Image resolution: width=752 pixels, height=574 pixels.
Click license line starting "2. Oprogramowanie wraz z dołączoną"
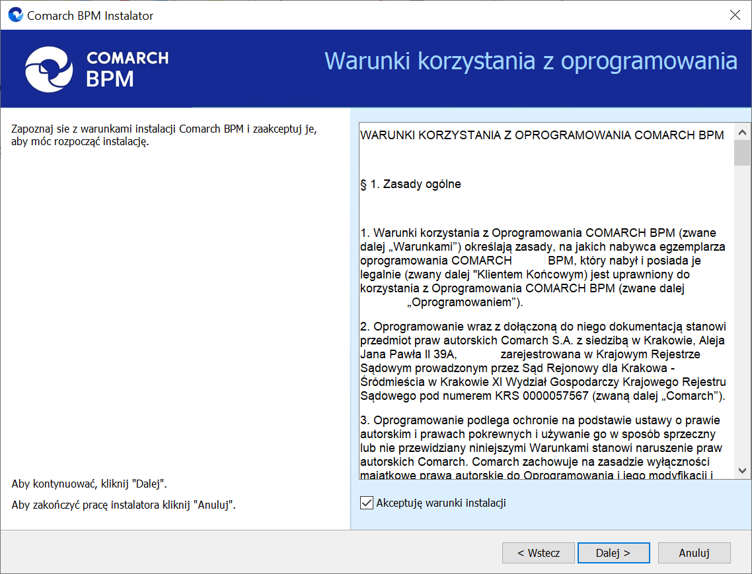(543, 327)
